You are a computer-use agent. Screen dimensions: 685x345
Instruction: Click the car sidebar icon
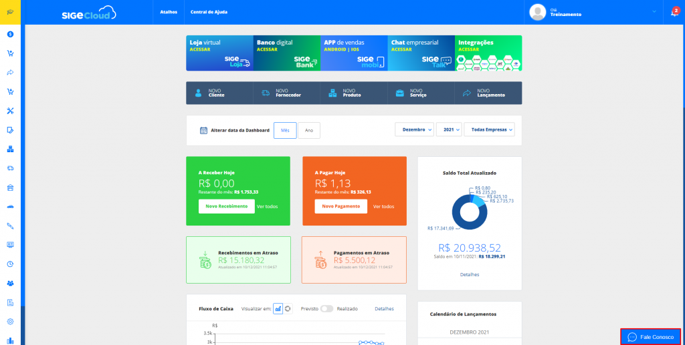coord(10,206)
